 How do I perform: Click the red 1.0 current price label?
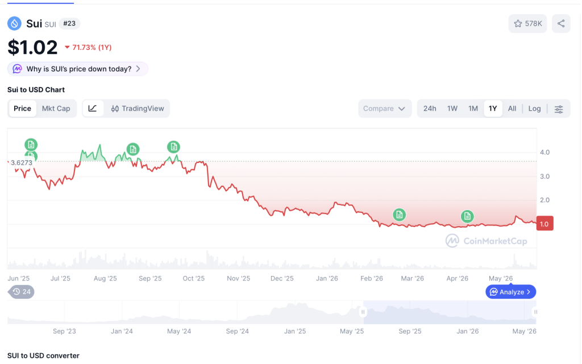544,224
